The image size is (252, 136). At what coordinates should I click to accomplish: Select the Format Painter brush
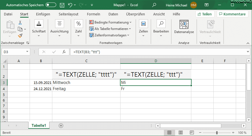20,36
